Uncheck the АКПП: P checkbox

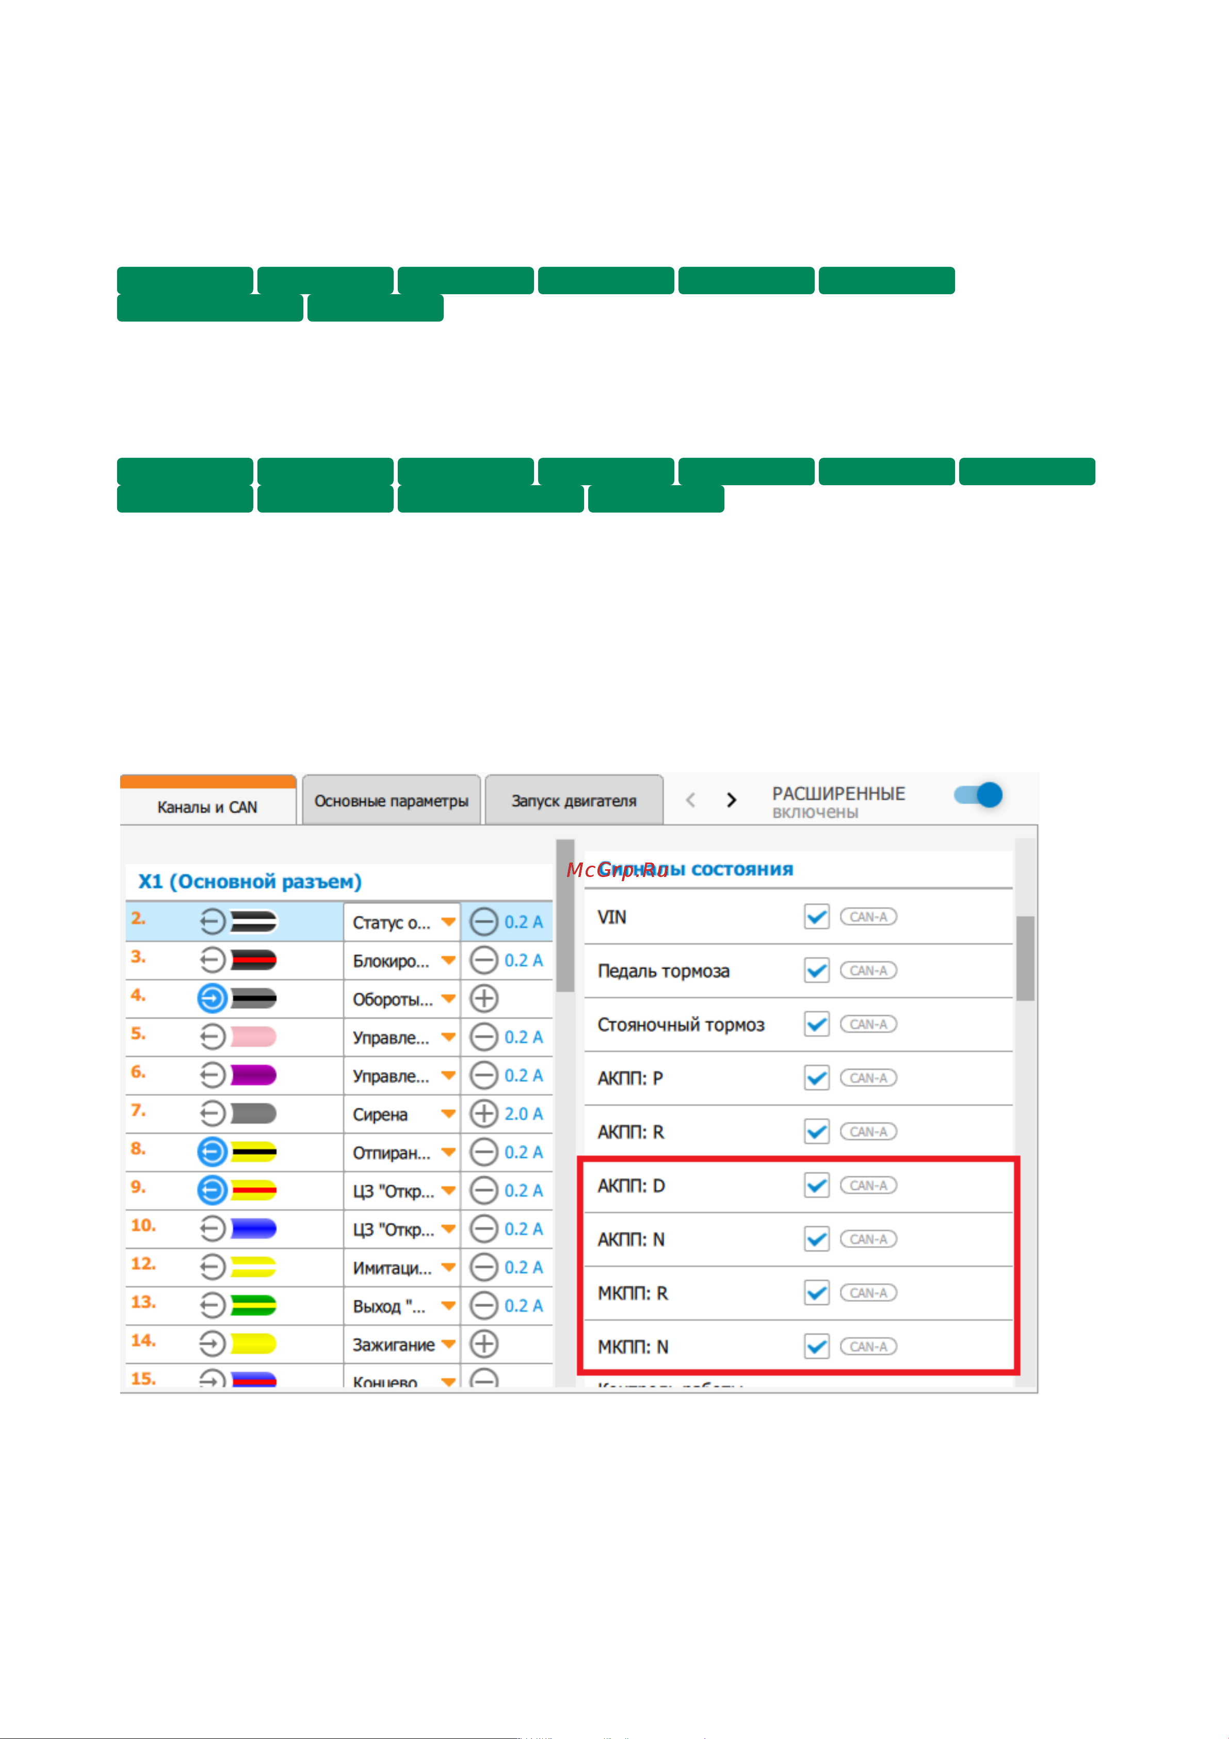coord(816,1078)
